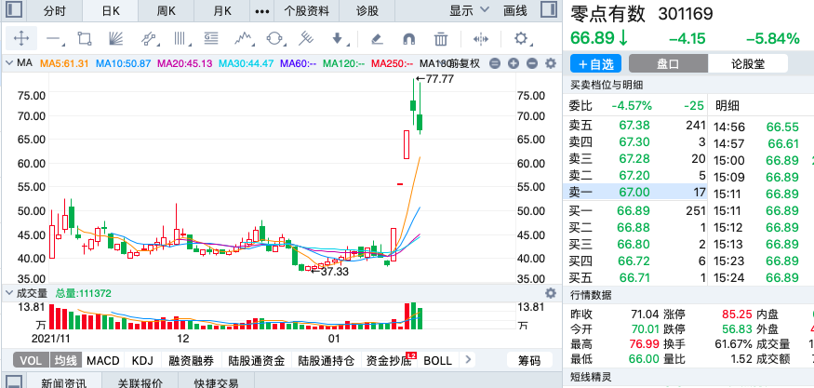Expand the 显示 display dropdown
The width and height of the screenshot is (814, 388).
[x=469, y=10]
